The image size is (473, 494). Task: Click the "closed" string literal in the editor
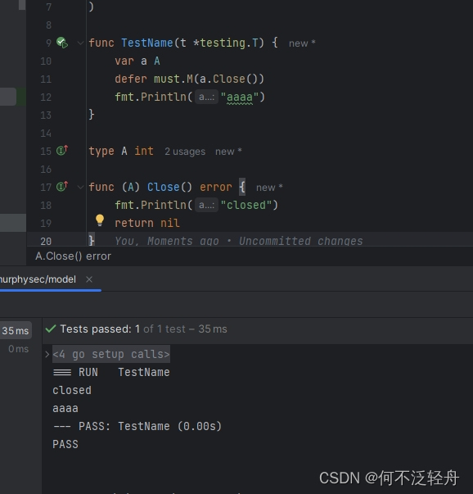246,205
